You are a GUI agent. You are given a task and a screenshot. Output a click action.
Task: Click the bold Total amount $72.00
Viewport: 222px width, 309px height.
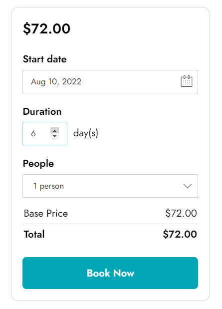point(180,234)
